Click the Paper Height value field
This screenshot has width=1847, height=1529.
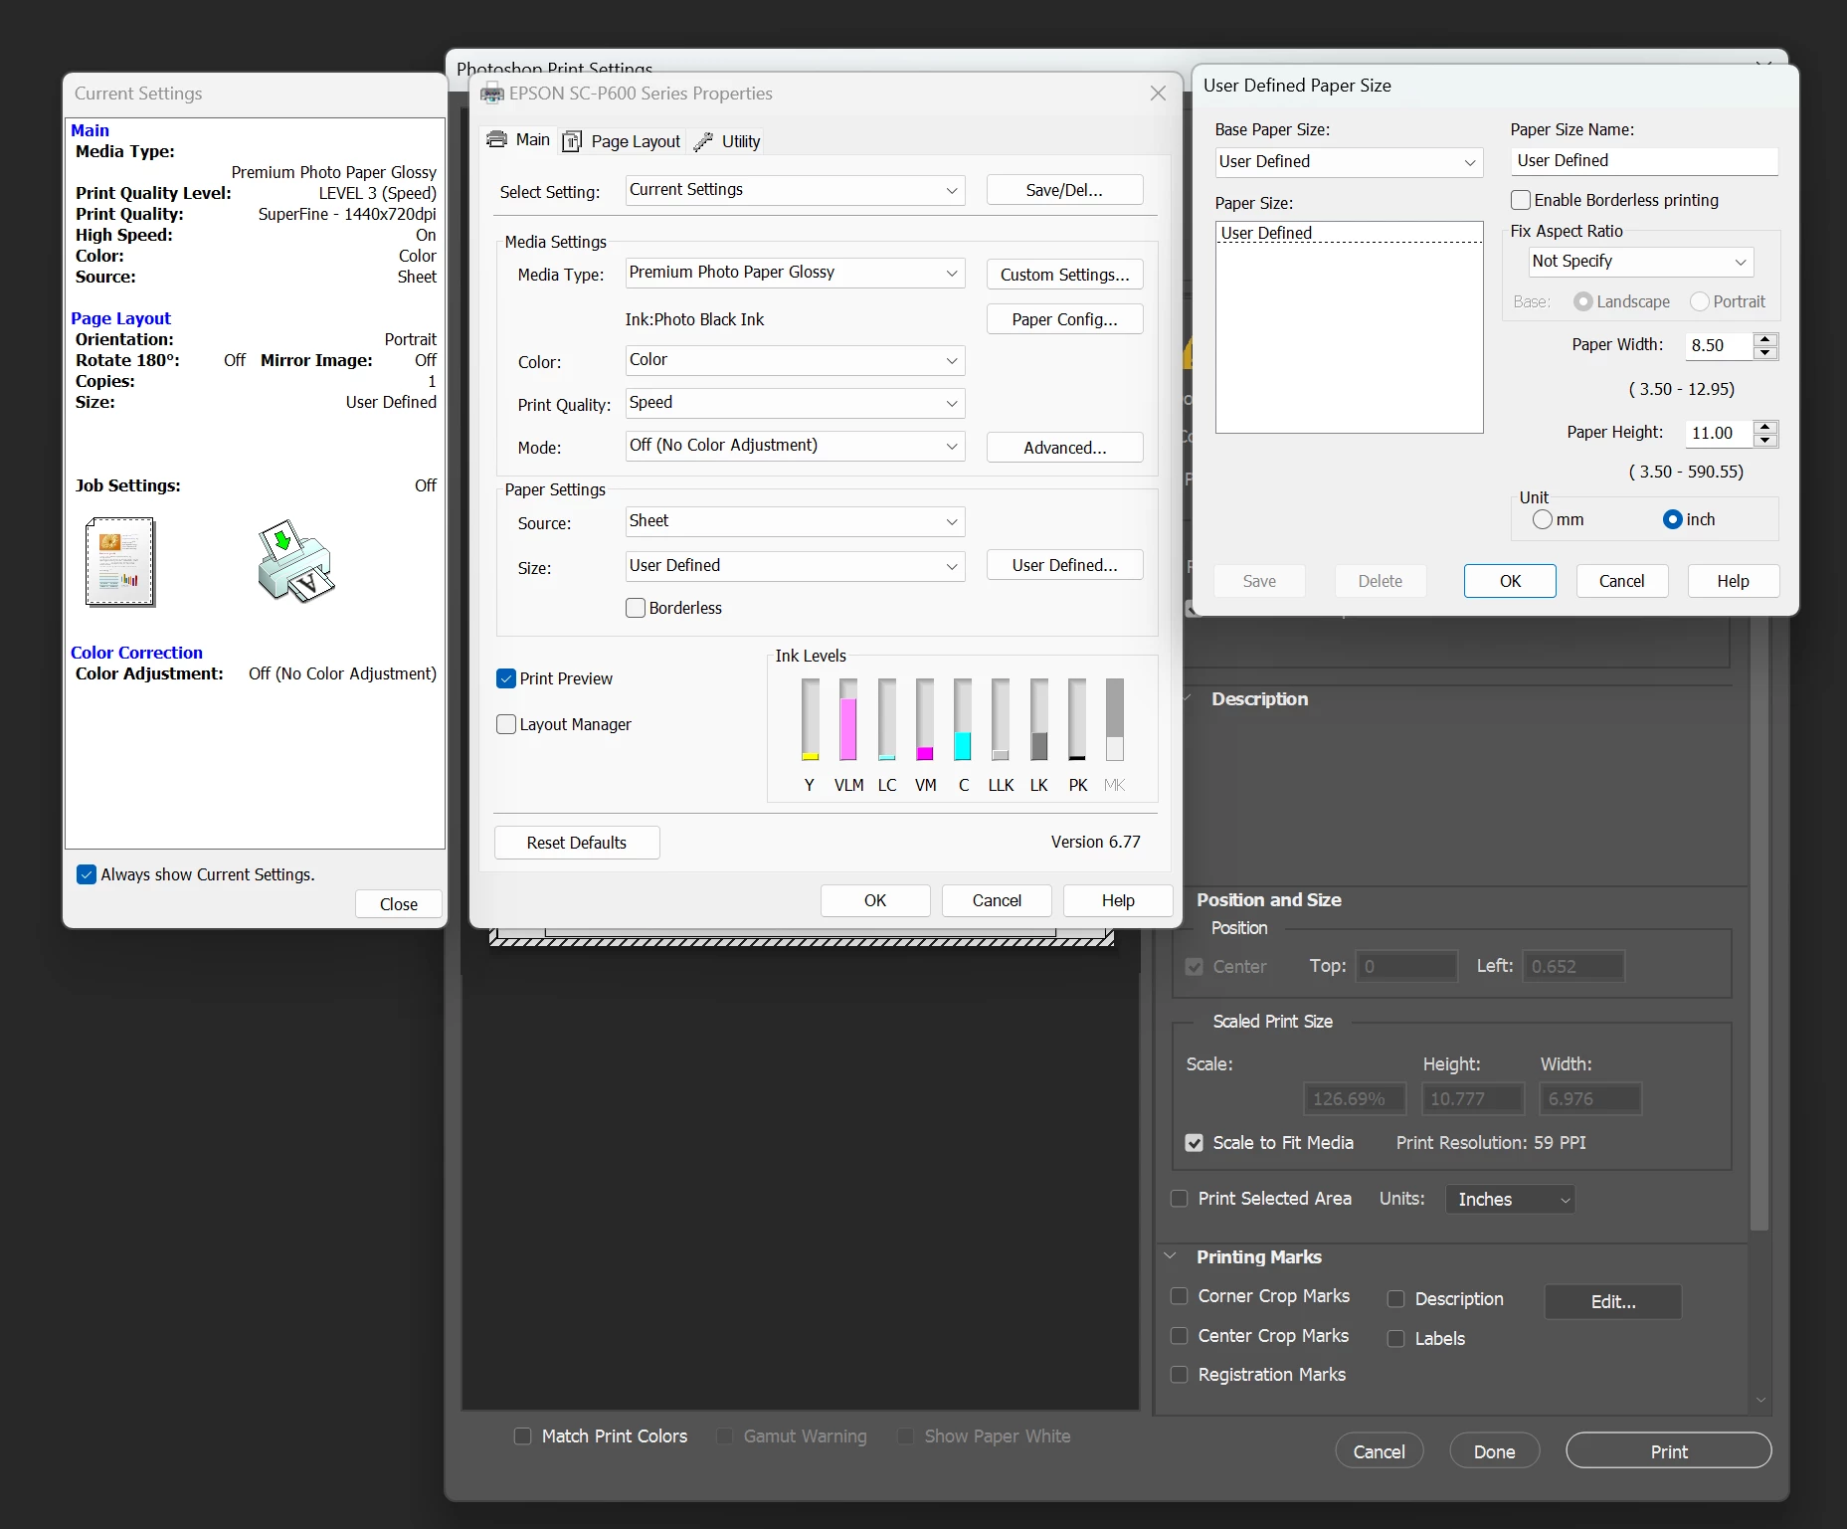1720,433
